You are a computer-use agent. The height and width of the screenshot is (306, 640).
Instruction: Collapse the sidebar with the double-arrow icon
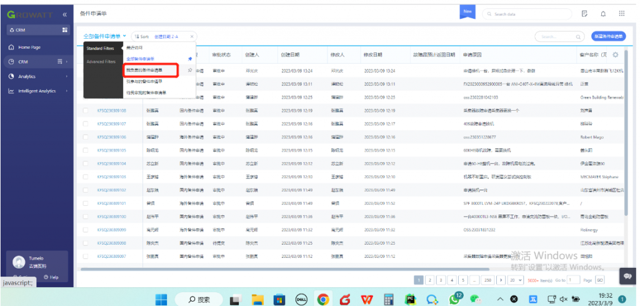pyautogui.click(x=64, y=15)
